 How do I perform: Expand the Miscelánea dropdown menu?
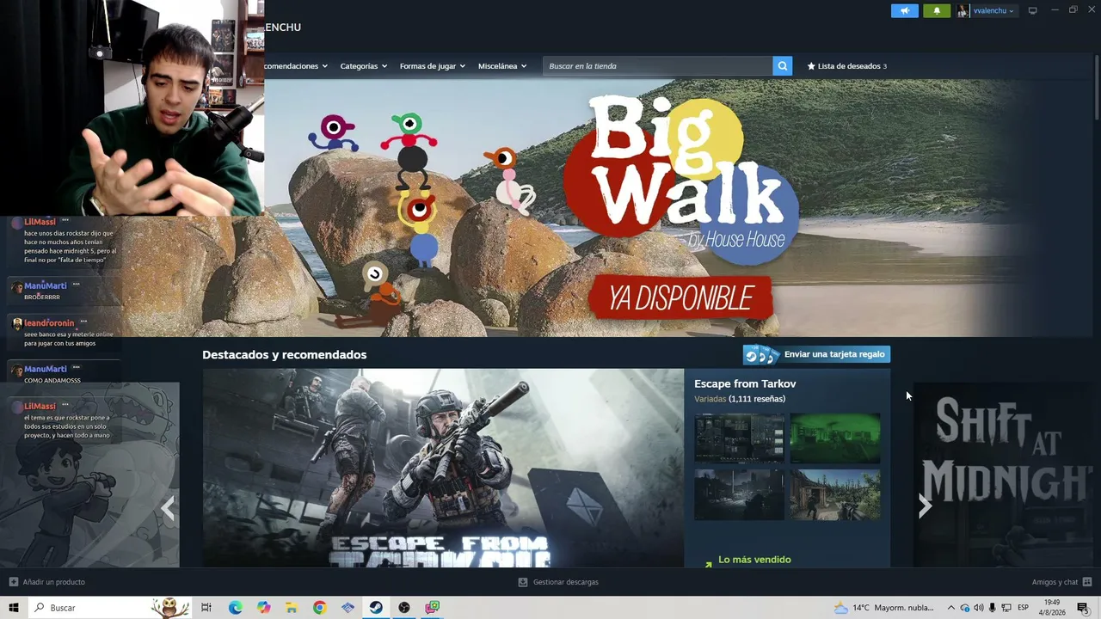click(x=502, y=66)
